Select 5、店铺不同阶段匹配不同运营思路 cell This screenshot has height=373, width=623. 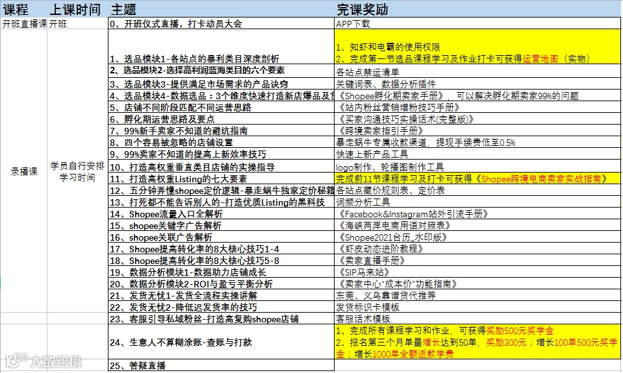[x=221, y=107]
